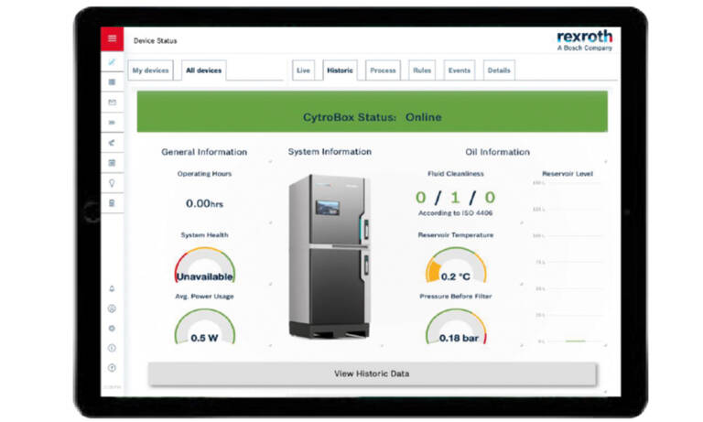Open the user profile icon

112,308
